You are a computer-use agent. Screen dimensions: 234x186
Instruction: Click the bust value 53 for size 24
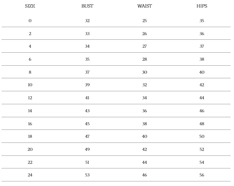(x=87, y=175)
